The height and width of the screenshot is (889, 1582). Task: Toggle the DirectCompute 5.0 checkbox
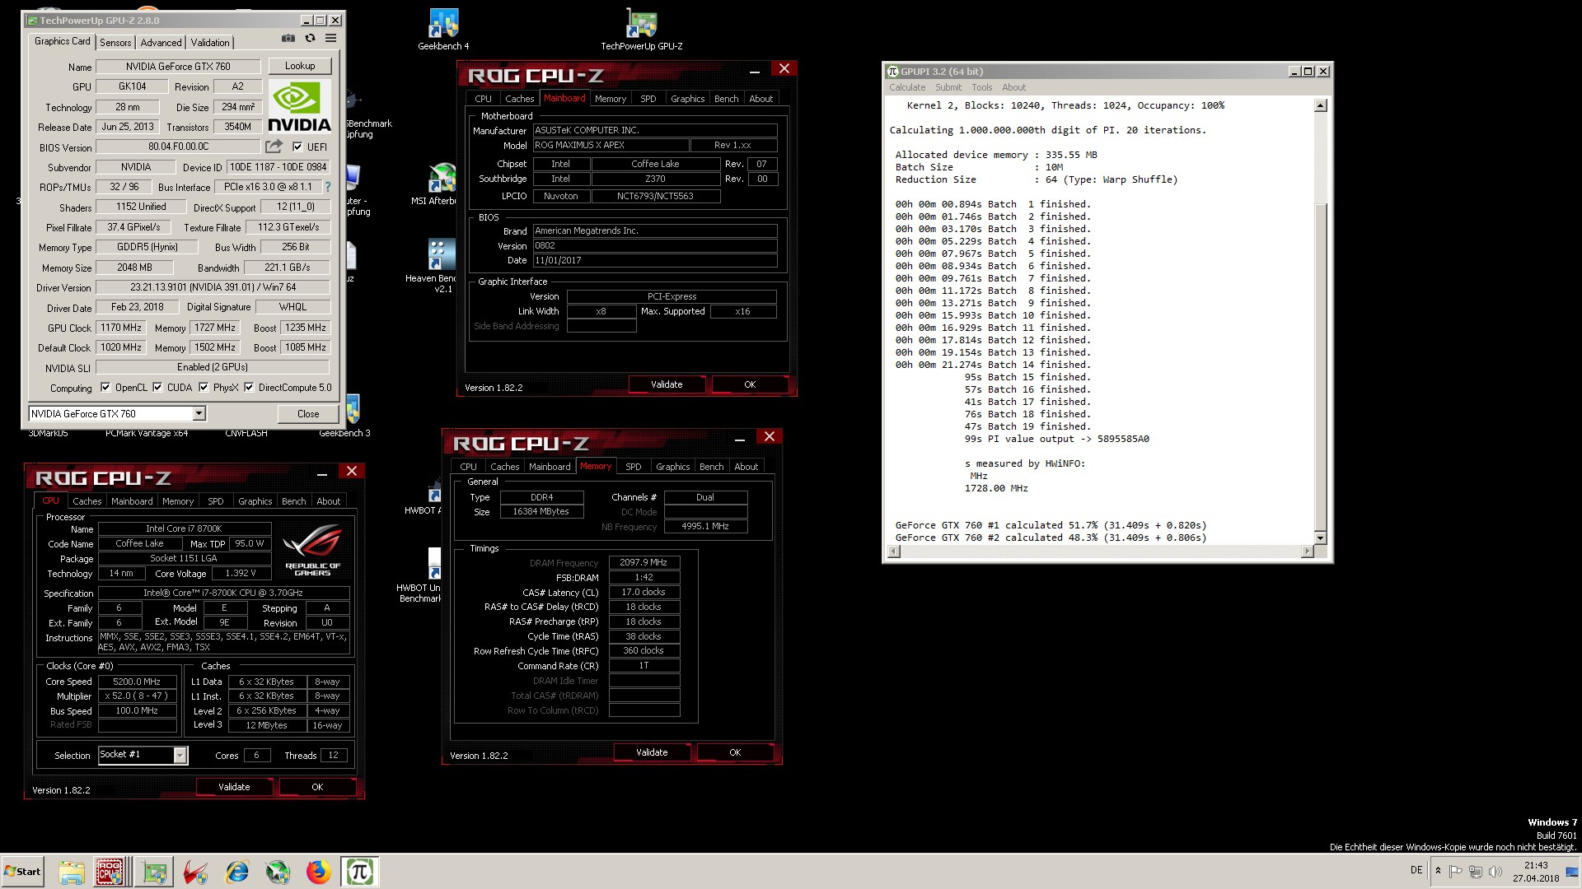[x=249, y=387]
